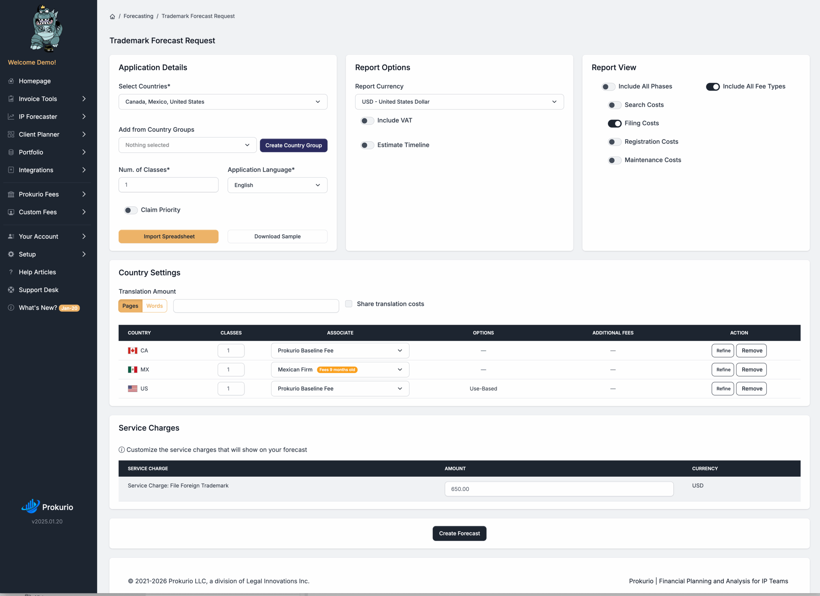Switch translation amount to Words tab

pyautogui.click(x=154, y=306)
